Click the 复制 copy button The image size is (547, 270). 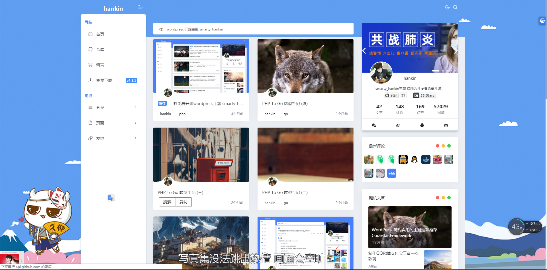tap(183, 202)
